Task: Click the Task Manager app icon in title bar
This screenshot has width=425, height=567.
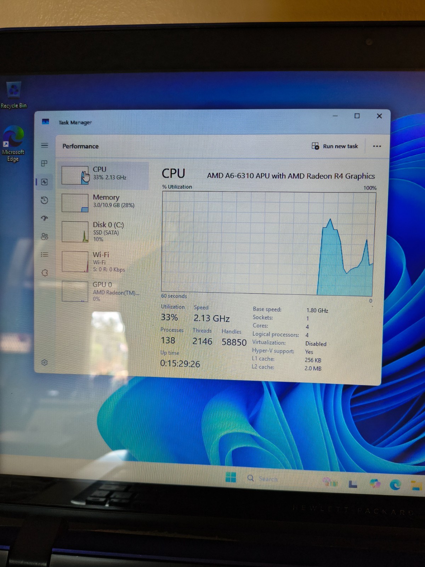Action: [x=45, y=122]
